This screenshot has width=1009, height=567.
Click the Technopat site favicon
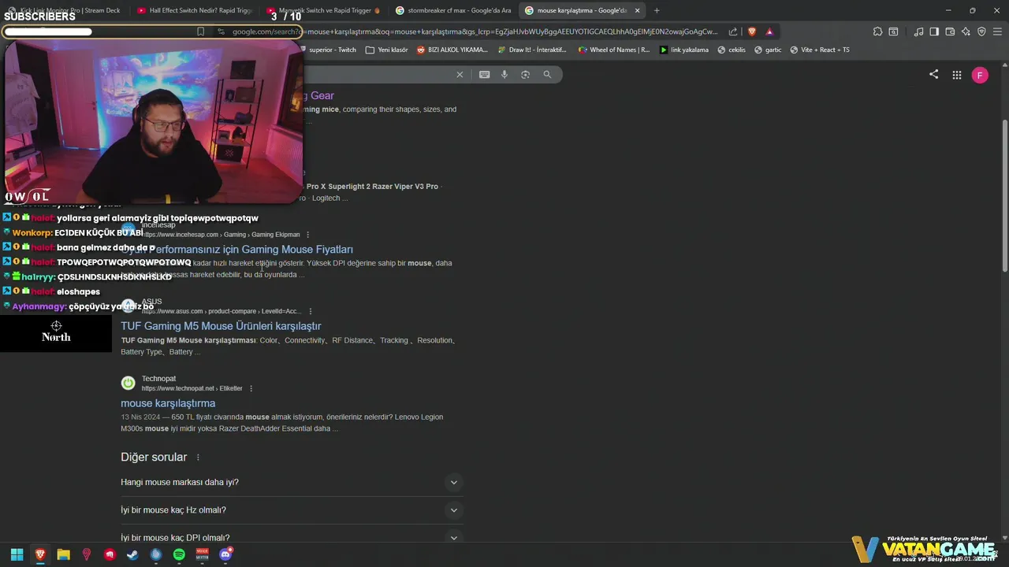[x=128, y=383]
